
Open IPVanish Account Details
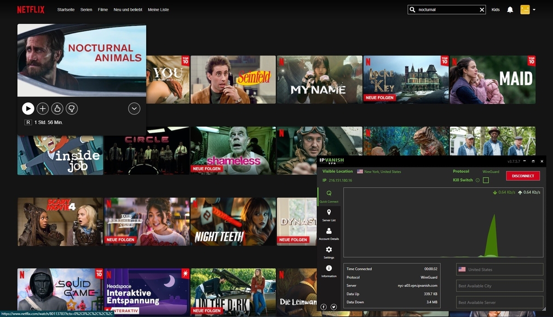click(x=329, y=234)
